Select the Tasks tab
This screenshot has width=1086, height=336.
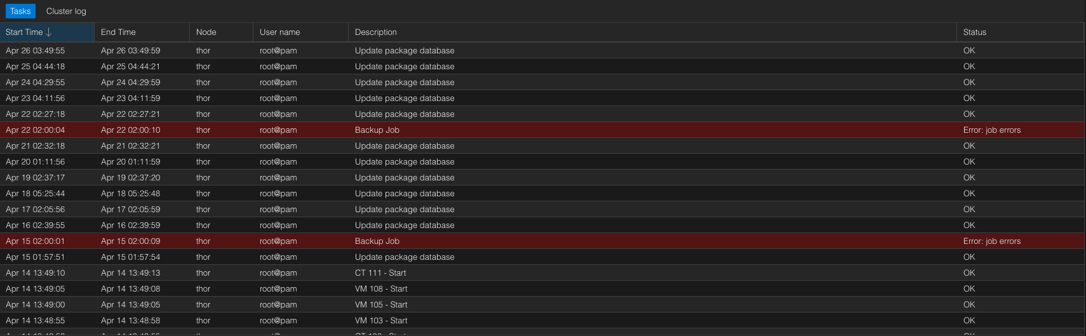coord(20,11)
